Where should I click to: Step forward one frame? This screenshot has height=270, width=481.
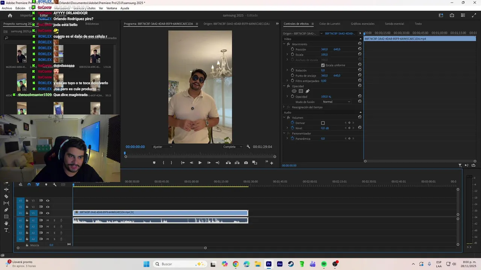pos(209,163)
